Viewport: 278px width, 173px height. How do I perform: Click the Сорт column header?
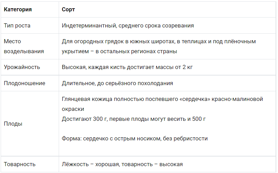(68, 9)
